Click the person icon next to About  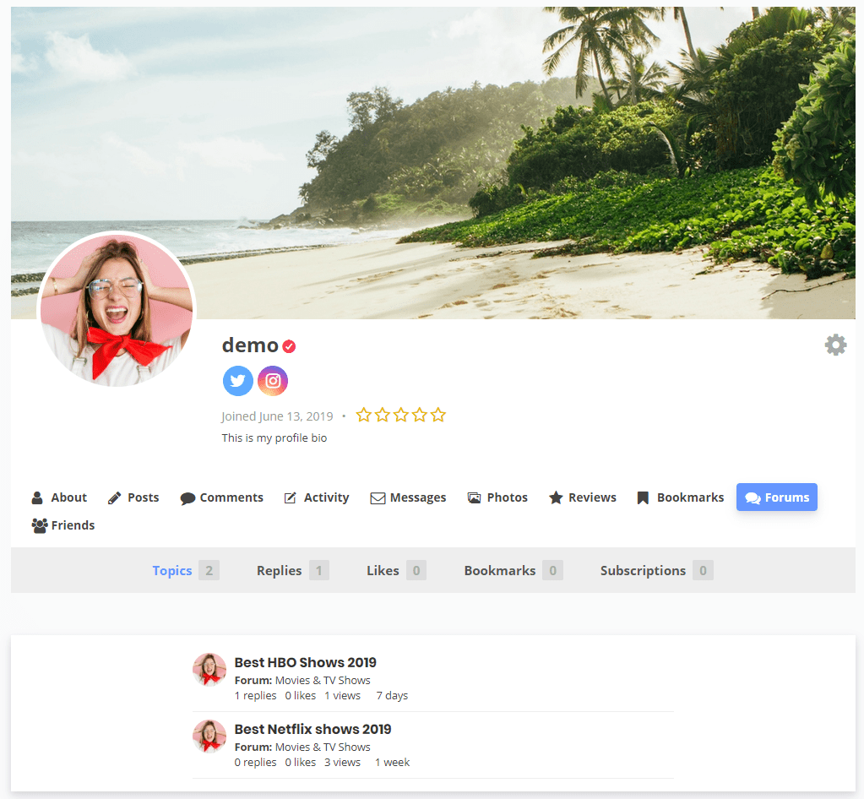click(37, 497)
